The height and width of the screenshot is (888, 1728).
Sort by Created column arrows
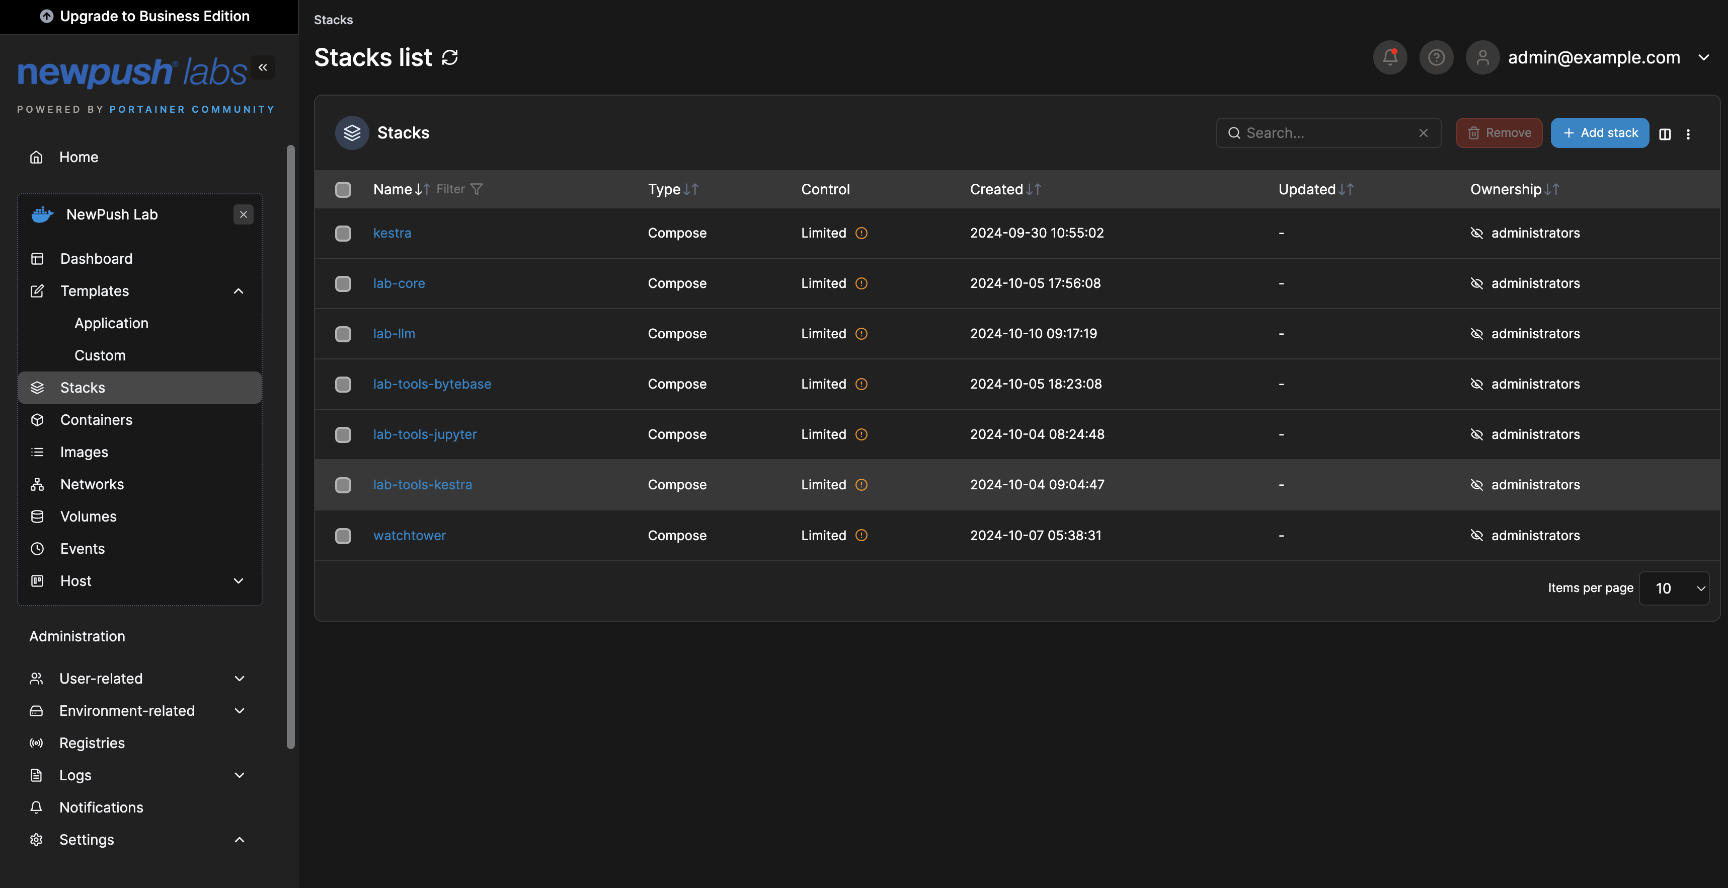point(1034,189)
